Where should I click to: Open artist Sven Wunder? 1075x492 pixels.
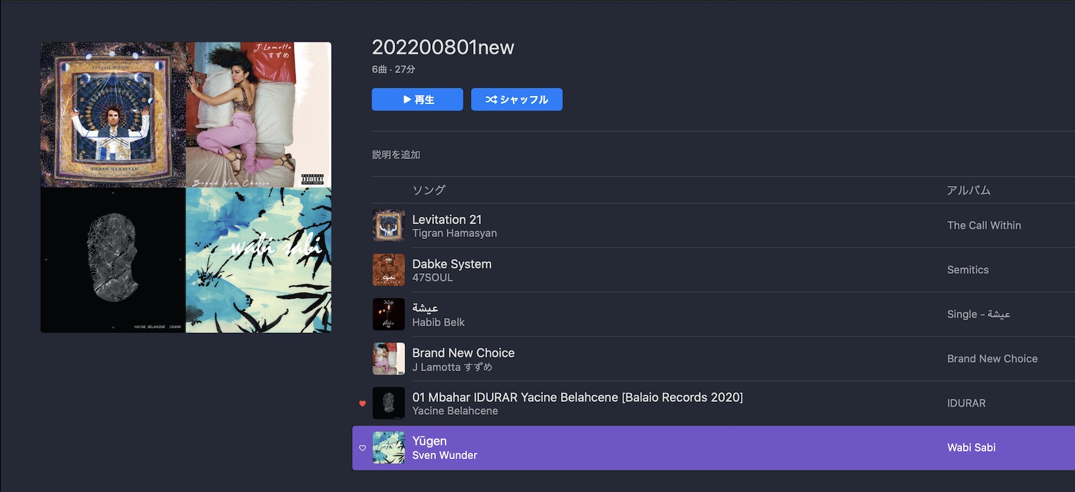click(444, 455)
